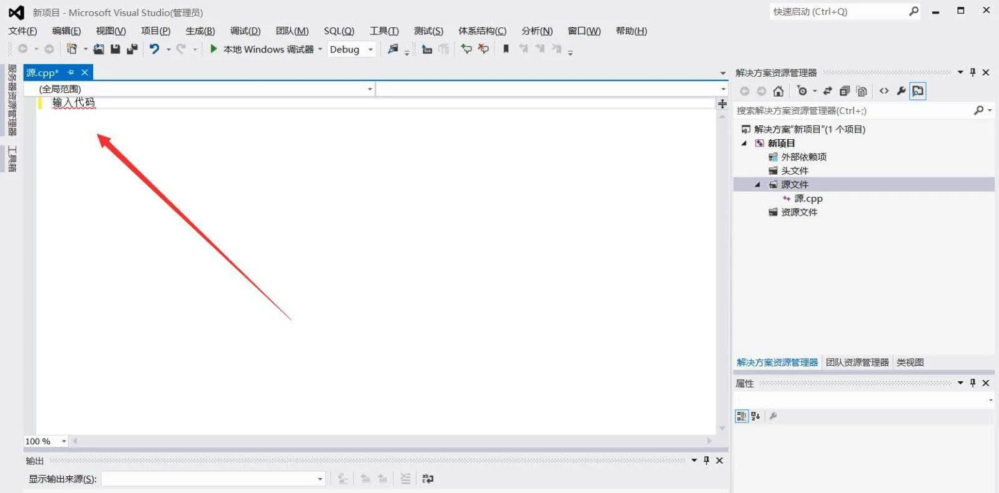The image size is (999, 493).
Task: Toggle Output panel auto-hide pin
Action: click(x=706, y=460)
